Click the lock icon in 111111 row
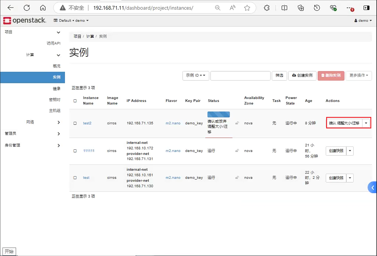The height and width of the screenshot is (256, 377). tap(237, 151)
